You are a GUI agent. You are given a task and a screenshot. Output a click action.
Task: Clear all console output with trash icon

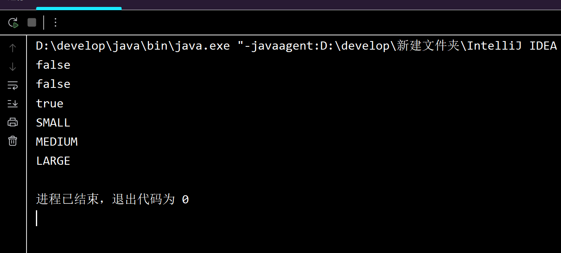click(x=13, y=141)
